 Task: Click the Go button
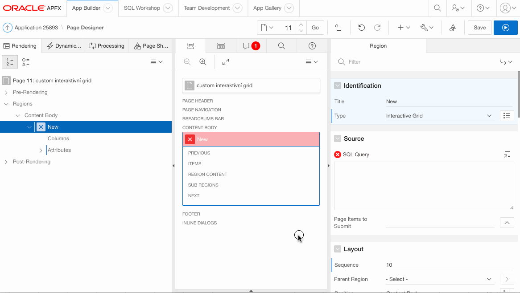tap(315, 28)
